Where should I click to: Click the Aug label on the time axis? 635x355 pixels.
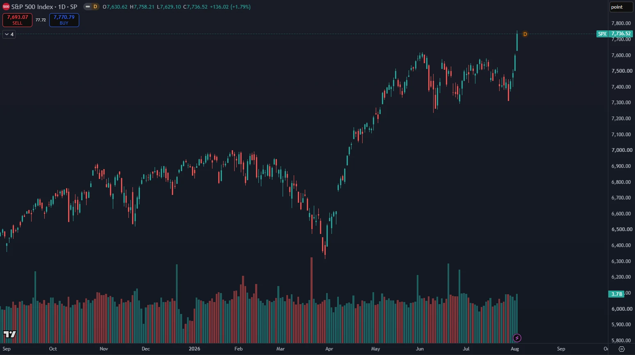515,349
